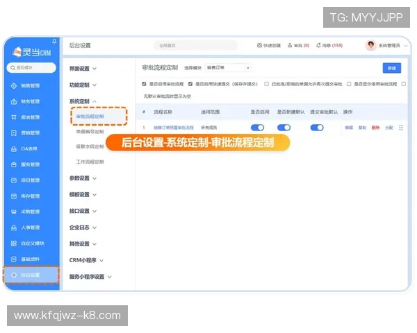Click the 适用范围 column header
This screenshot has width=417, height=333.
210,112
